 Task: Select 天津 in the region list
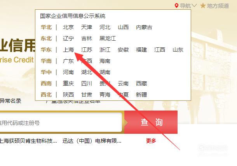[87, 27]
